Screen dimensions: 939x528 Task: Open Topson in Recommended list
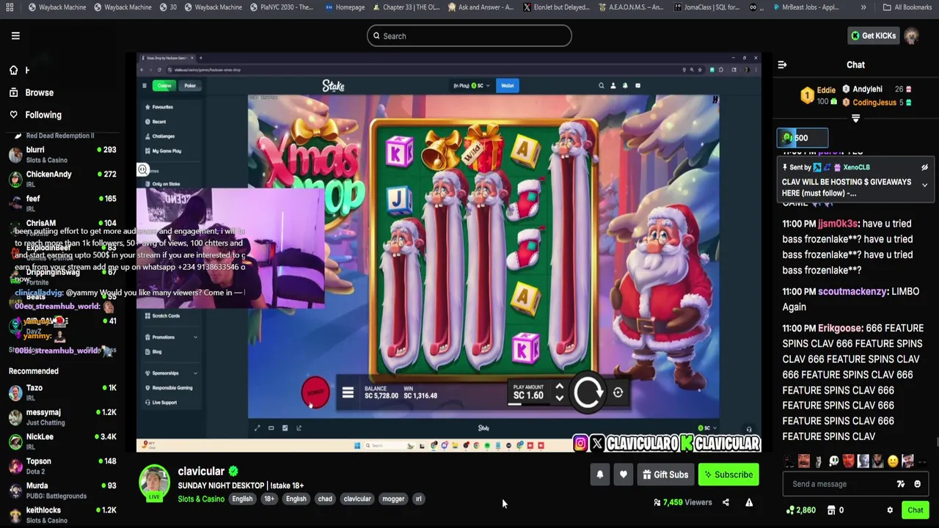pos(62,466)
